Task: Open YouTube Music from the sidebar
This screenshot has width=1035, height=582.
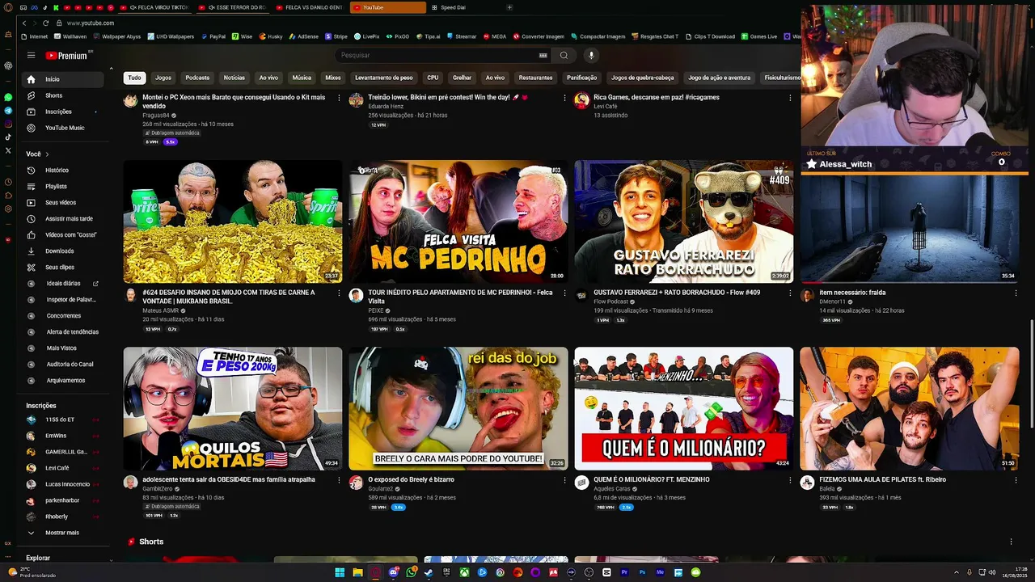Action: coord(65,128)
